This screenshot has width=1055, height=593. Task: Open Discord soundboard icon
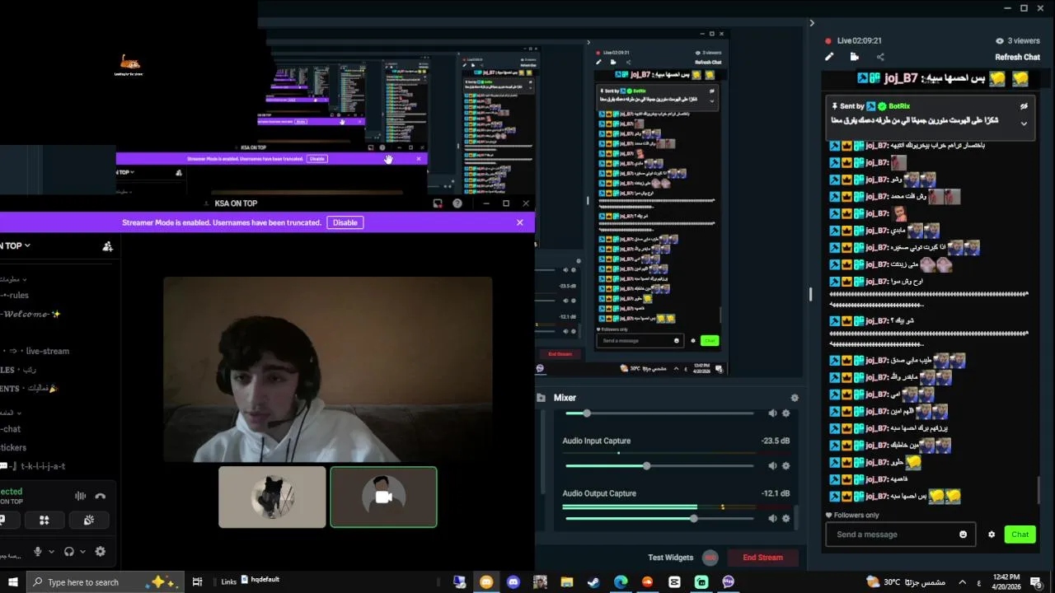click(x=88, y=520)
